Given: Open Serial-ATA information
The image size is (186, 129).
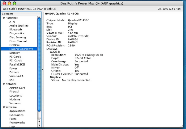Looking at the screenshot, I should point(16,76).
